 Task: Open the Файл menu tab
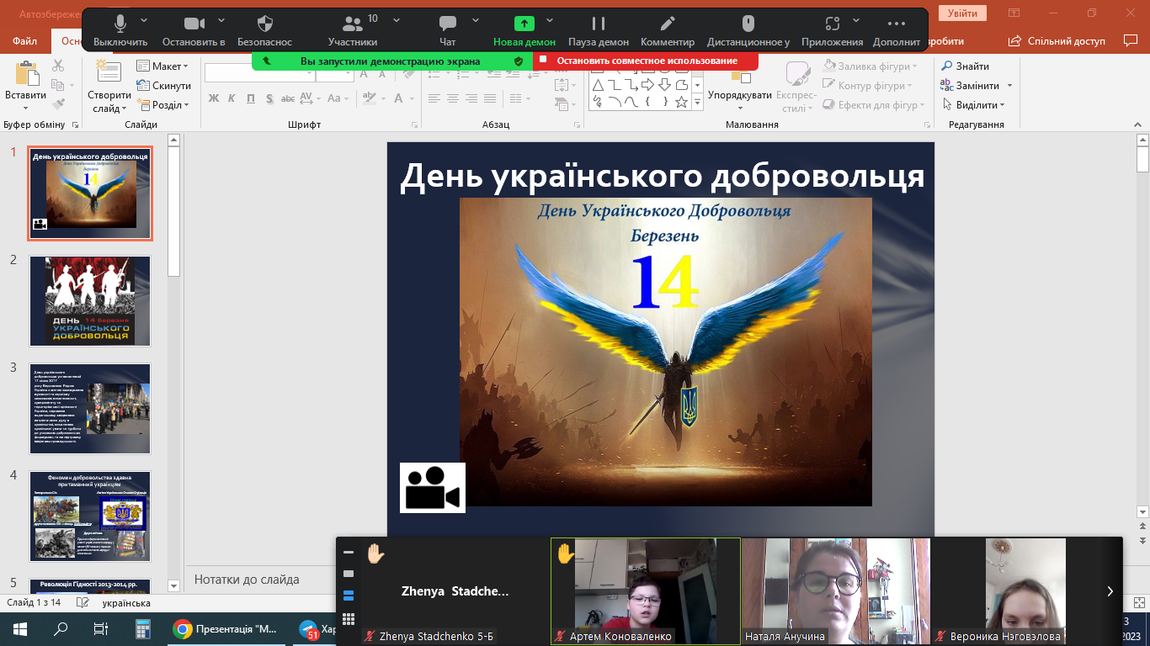(x=25, y=41)
